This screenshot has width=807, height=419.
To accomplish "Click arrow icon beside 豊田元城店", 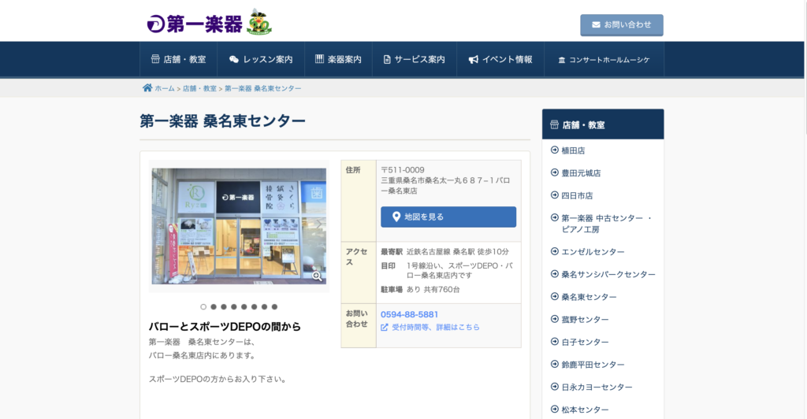I will pyautogui.click(x=554, y=172).
